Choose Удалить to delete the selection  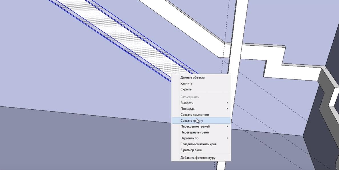[186, 83]
